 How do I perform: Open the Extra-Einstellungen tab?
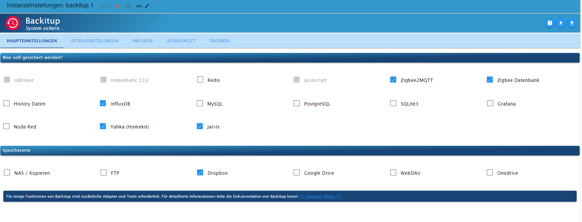coord(95,41)
